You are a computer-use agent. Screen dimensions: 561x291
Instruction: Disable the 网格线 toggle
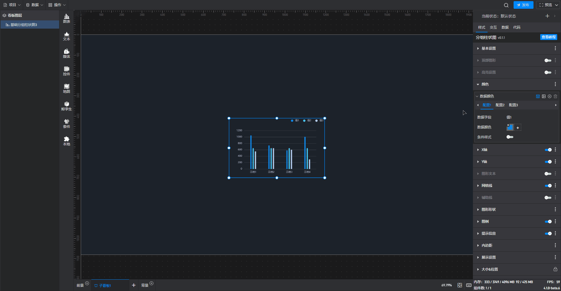tap(548, 186)
